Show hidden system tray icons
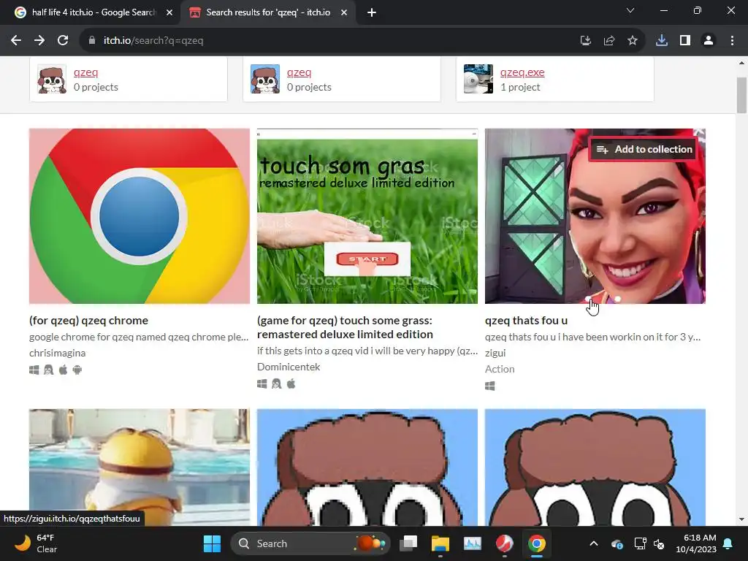748x561 pixels. pyautogui.click(x=593, y=543)
